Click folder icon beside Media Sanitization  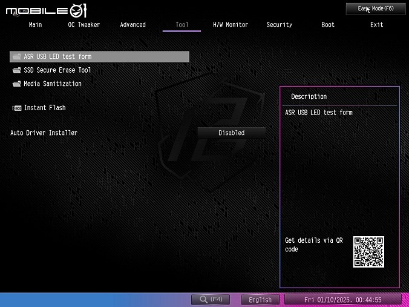click(16, 84)
